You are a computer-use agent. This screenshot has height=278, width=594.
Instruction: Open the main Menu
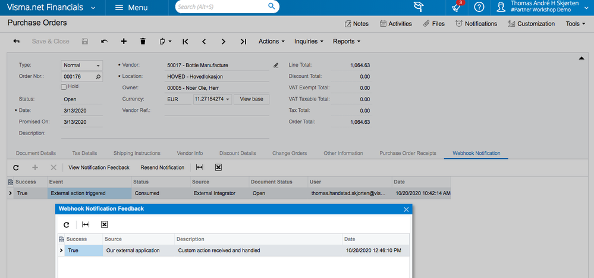[131, 8]
